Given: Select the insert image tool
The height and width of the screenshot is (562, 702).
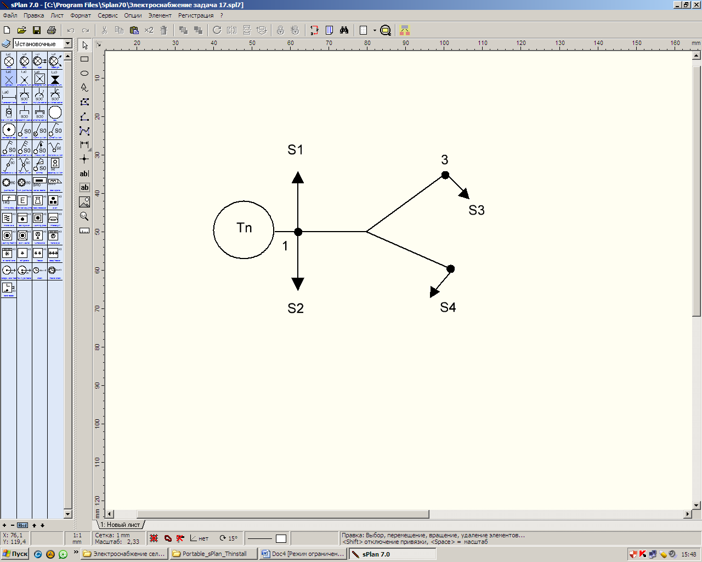Looking at the screenshot, I should pyautogui.click(x=84, y=202).
